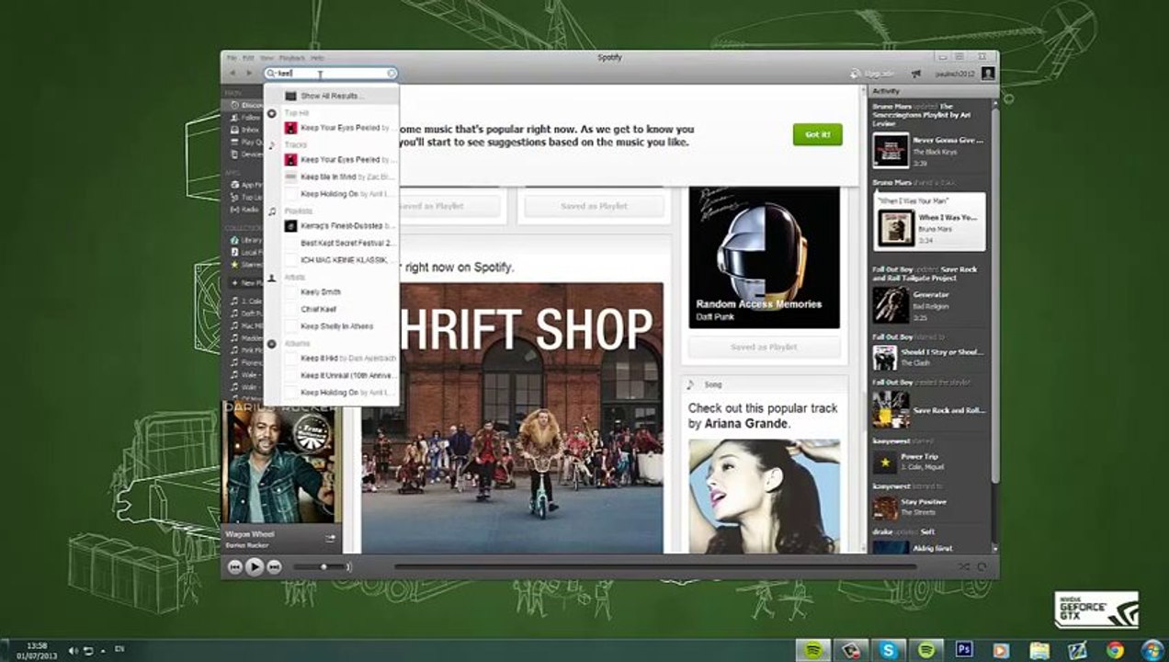The height and width of the screenshot is (662, 1169).
Task: Click the user profile avatar
Action: pyautogui.click(x=988, y=74)
